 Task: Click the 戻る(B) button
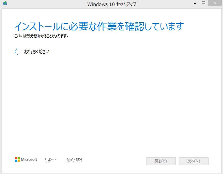point(161,161)
